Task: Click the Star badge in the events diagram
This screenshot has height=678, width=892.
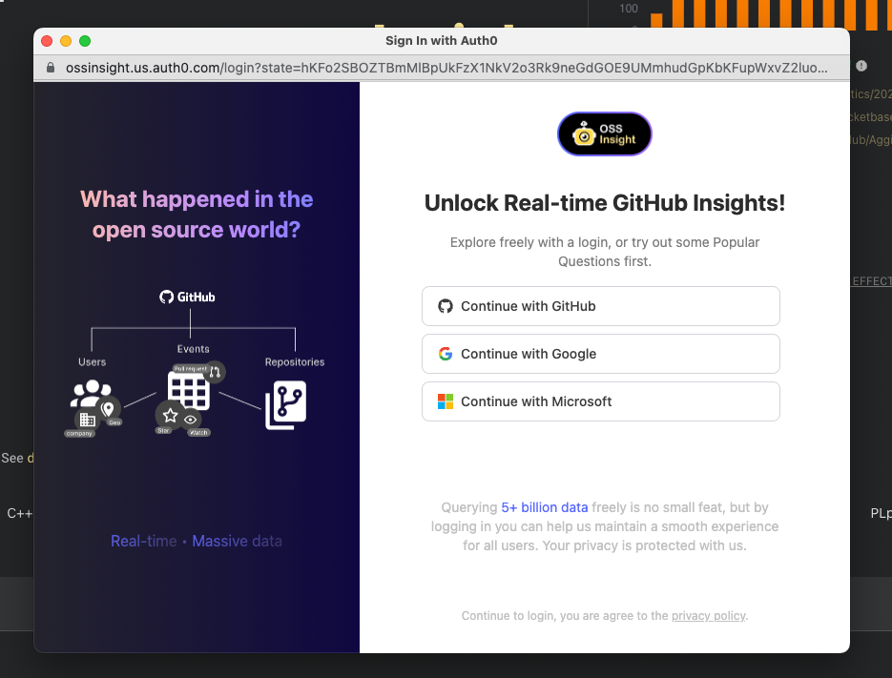Action: coord(169,415)
